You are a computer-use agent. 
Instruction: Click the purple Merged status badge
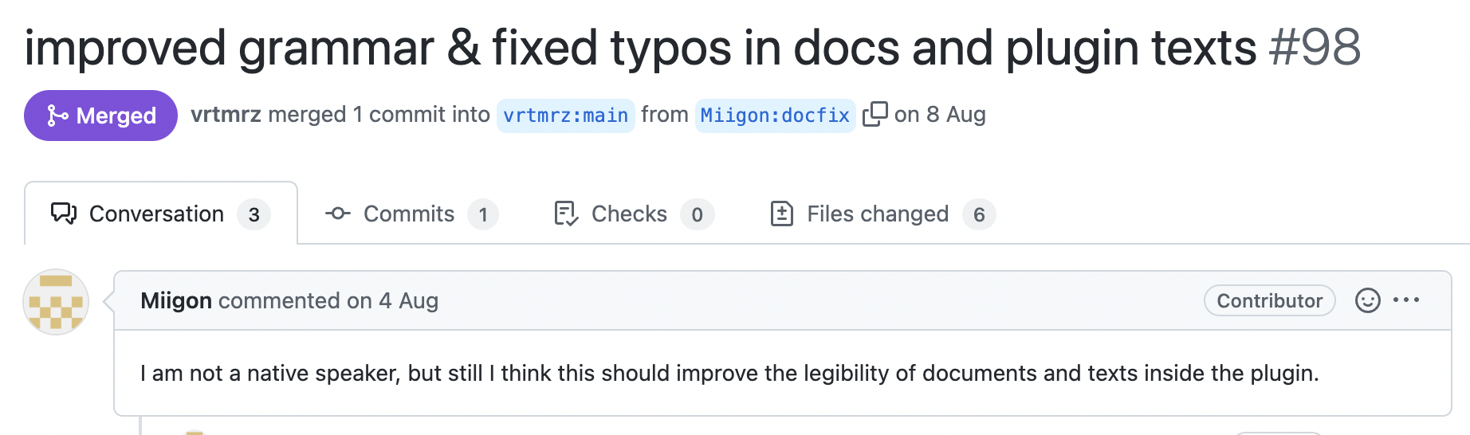[100, 116]
